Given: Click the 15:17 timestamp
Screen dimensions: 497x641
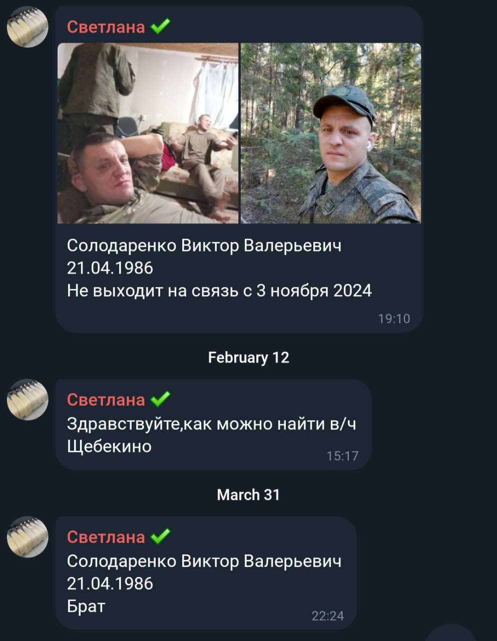Looking at the screenshot, I should tap(342, 456).
